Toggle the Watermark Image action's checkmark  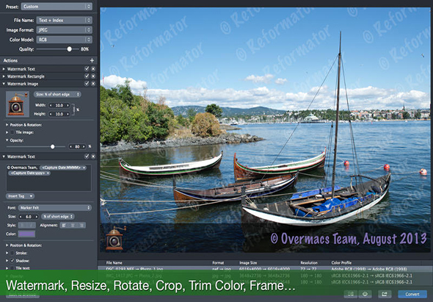click(x=87, y=84)
